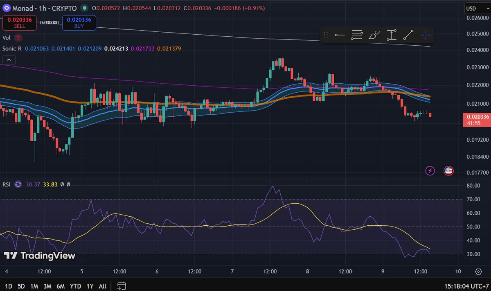Select the 1Y time range

pos(90,286)
